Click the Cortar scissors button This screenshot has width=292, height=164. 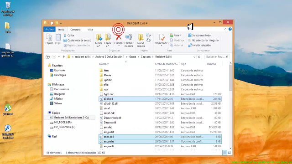tap(69, 36)
